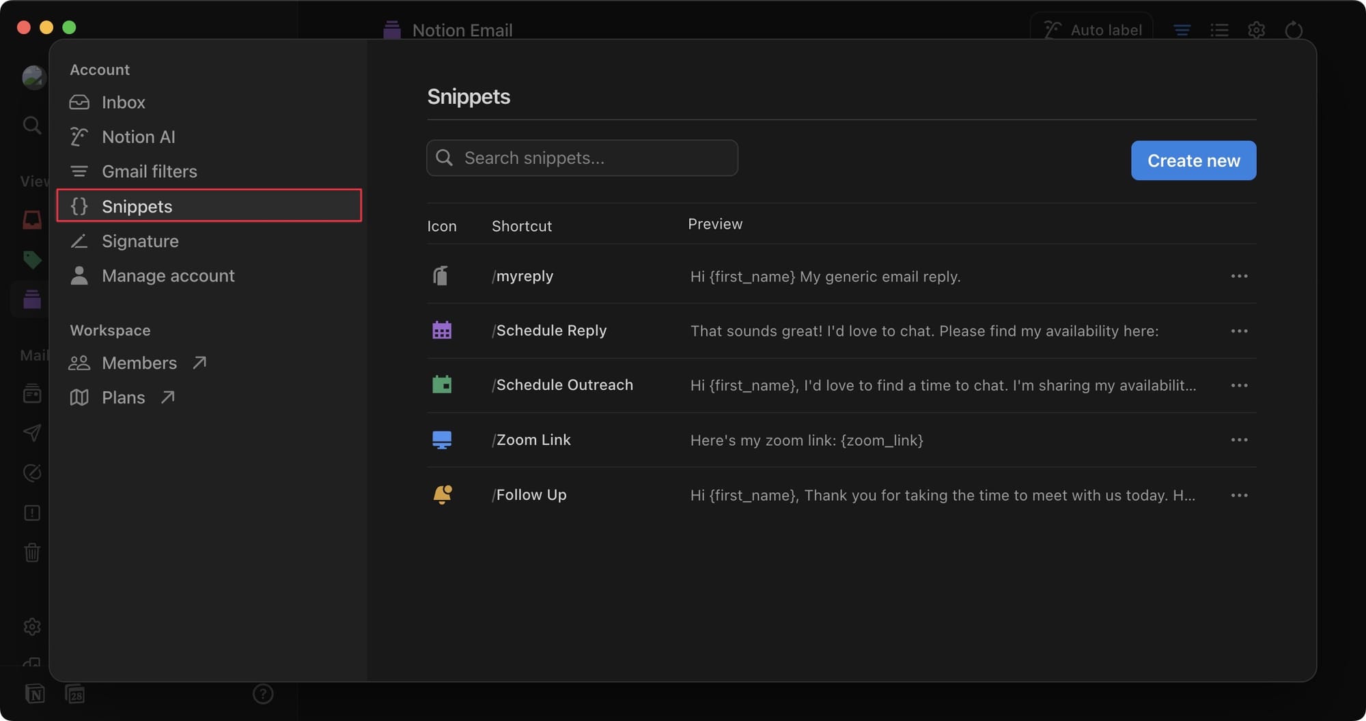The height and width of the screenshot is (721, 1366).
Task: Open Gmail filters settings
Action: pos(209,171)
